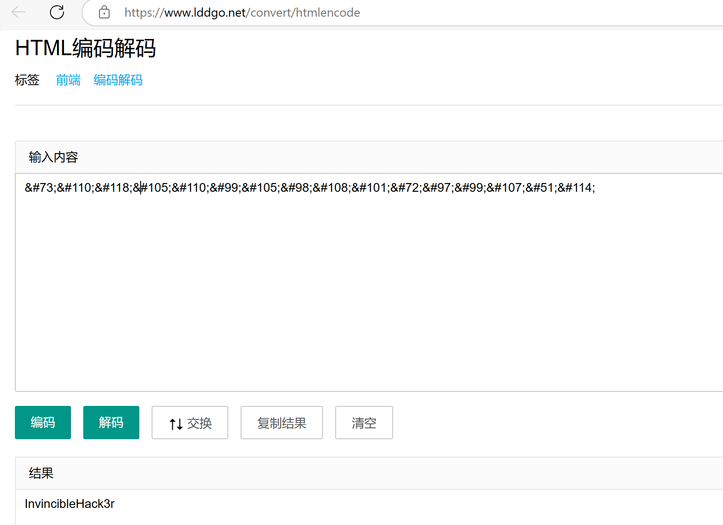Click the lock site-info icon
Screen dimensions: 723x525
click(104, 12)
